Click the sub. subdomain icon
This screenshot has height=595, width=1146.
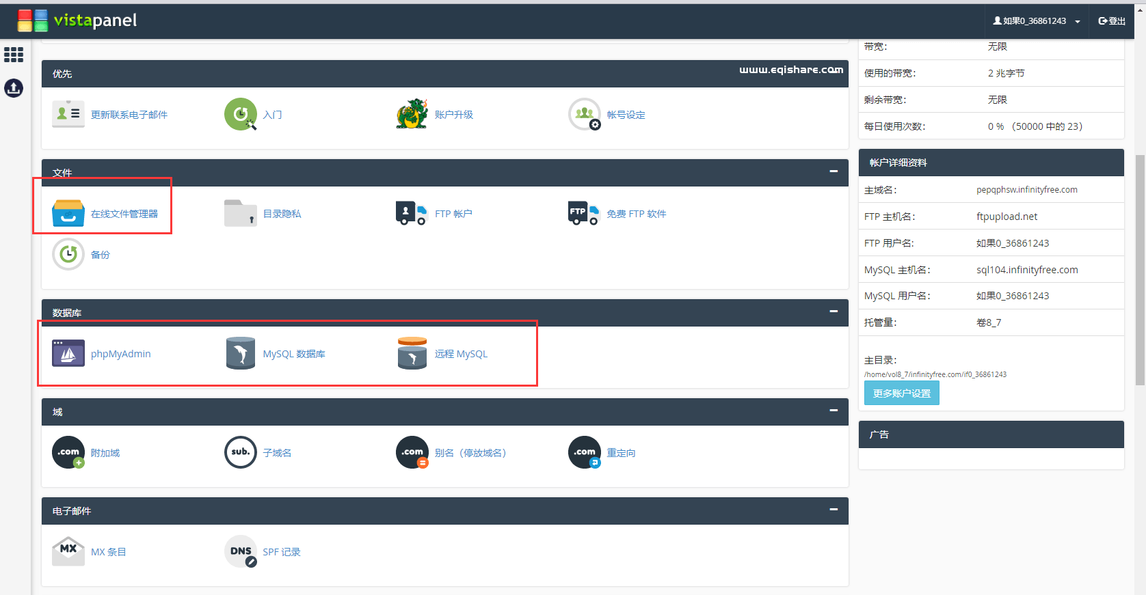coord(240,452)
